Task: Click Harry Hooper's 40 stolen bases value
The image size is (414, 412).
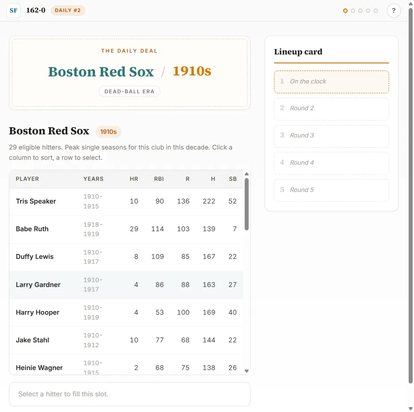Action: pyautogui.click(x=233, y=312)
